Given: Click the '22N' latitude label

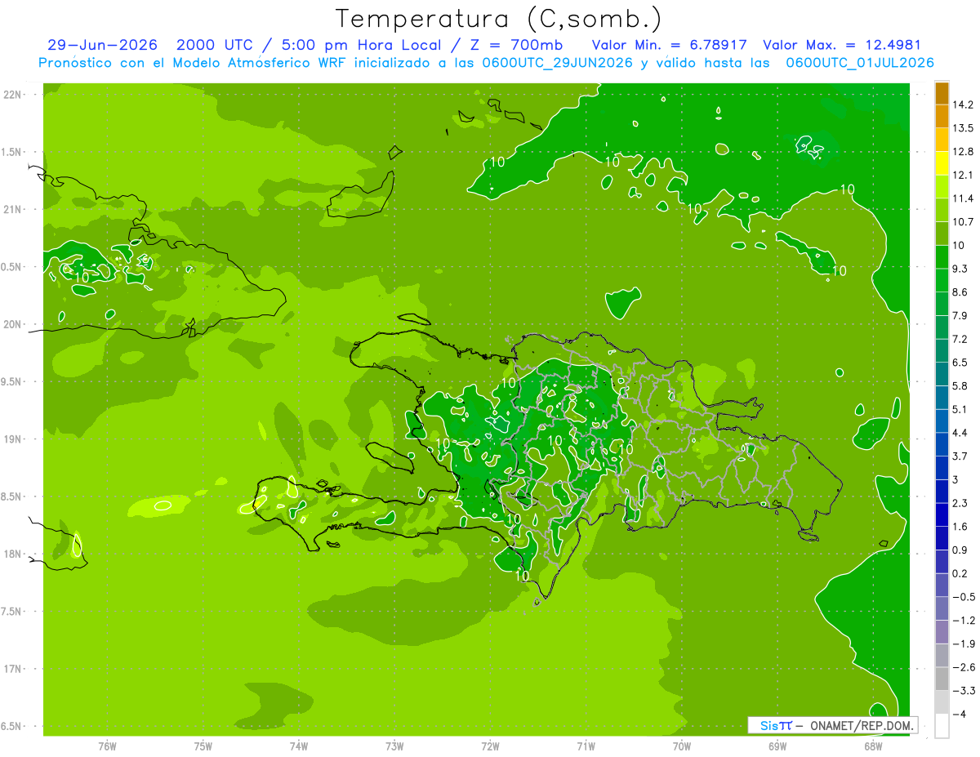Looking at the screenshot, I should pos(12,94).
